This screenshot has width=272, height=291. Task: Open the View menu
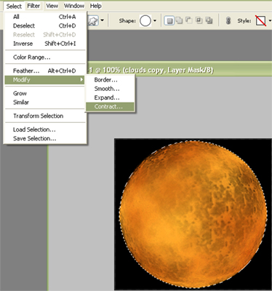(52, 6)
